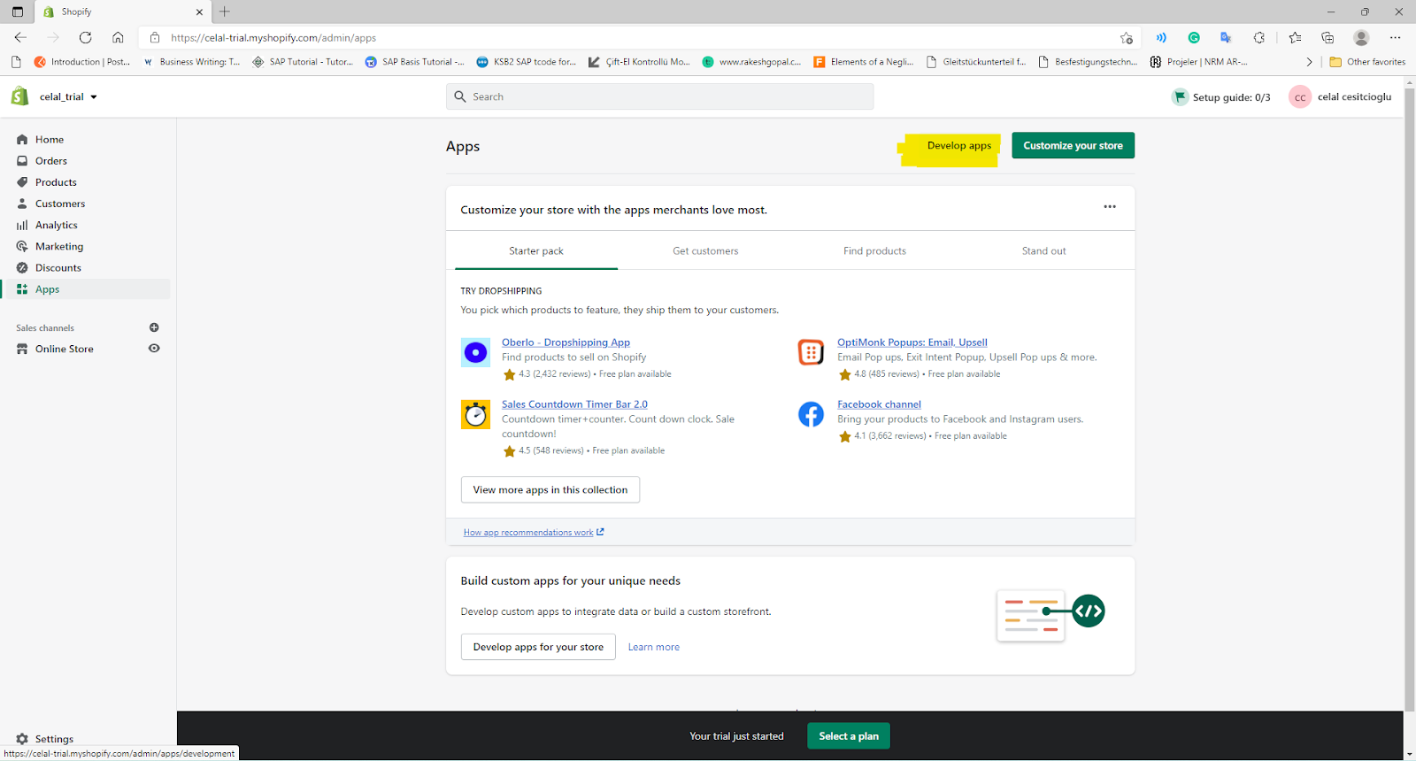Open Introduction | Post bookmark
This screenshot has height=761, width=1416.
81,62
